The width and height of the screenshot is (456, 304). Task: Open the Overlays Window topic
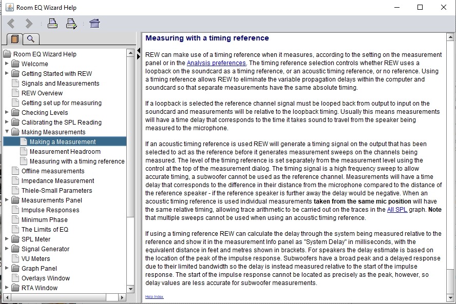(46, 278)
